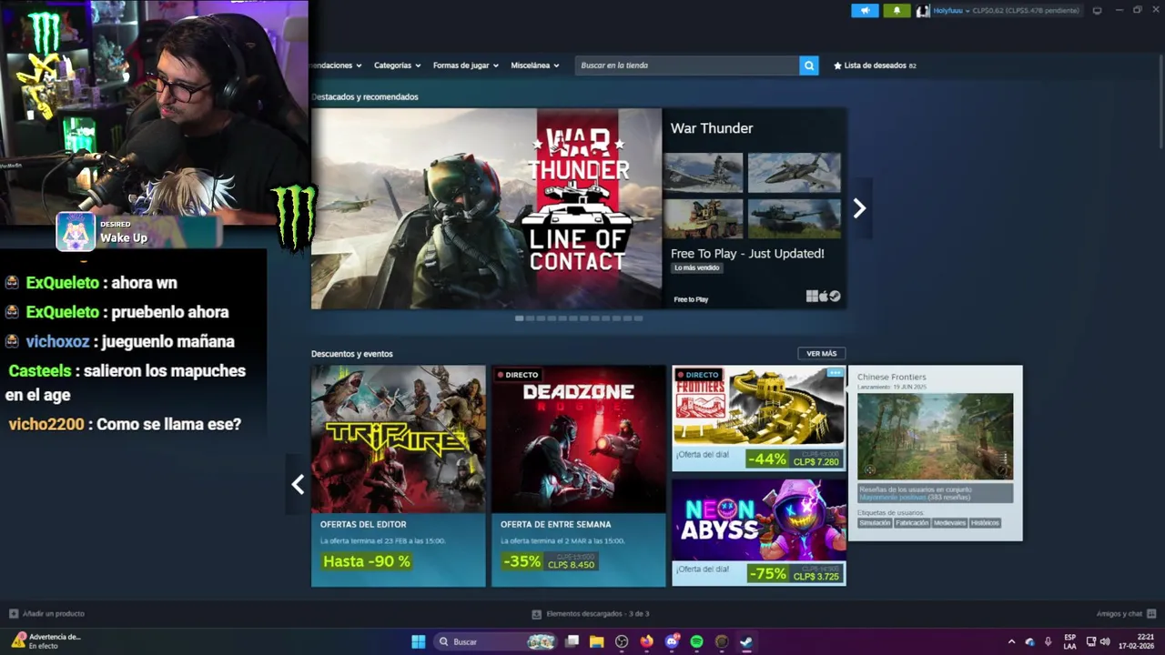Open downloads 'Elementos descargados' status
The image size is (1165, 655).
pyautogui.click(x=590, y=614)
